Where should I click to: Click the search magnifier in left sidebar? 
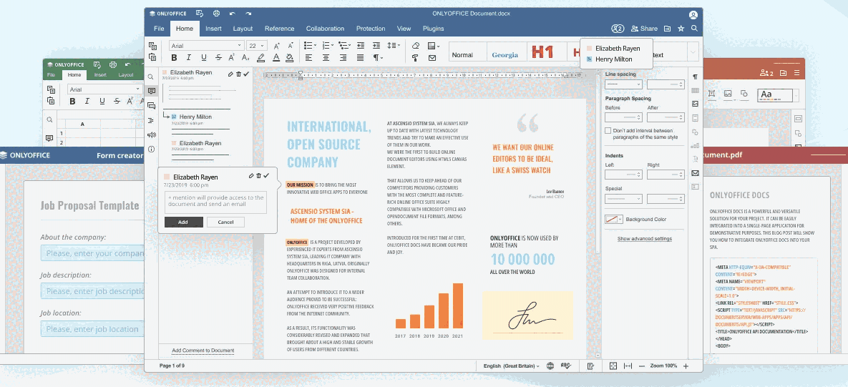click(x=151, y=77)
